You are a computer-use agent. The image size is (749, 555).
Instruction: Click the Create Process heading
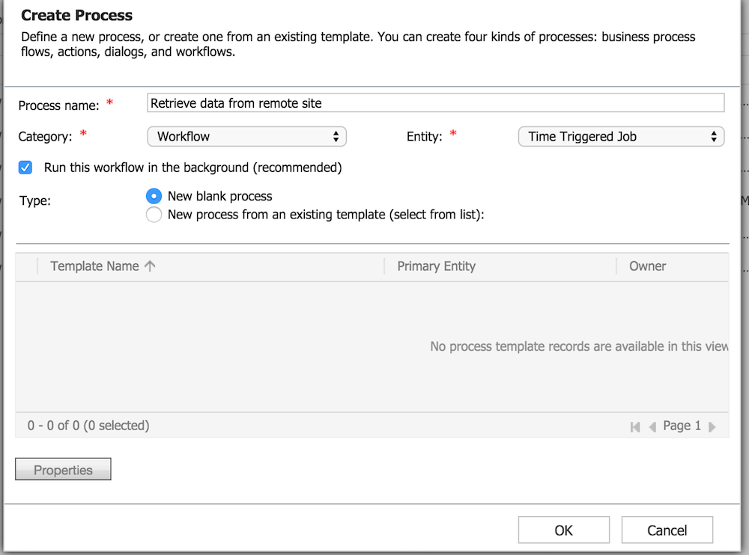(x=77, y=15)
